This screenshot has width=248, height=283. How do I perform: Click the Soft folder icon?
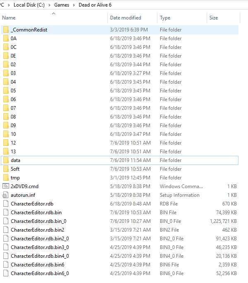(x=6, y=169)
